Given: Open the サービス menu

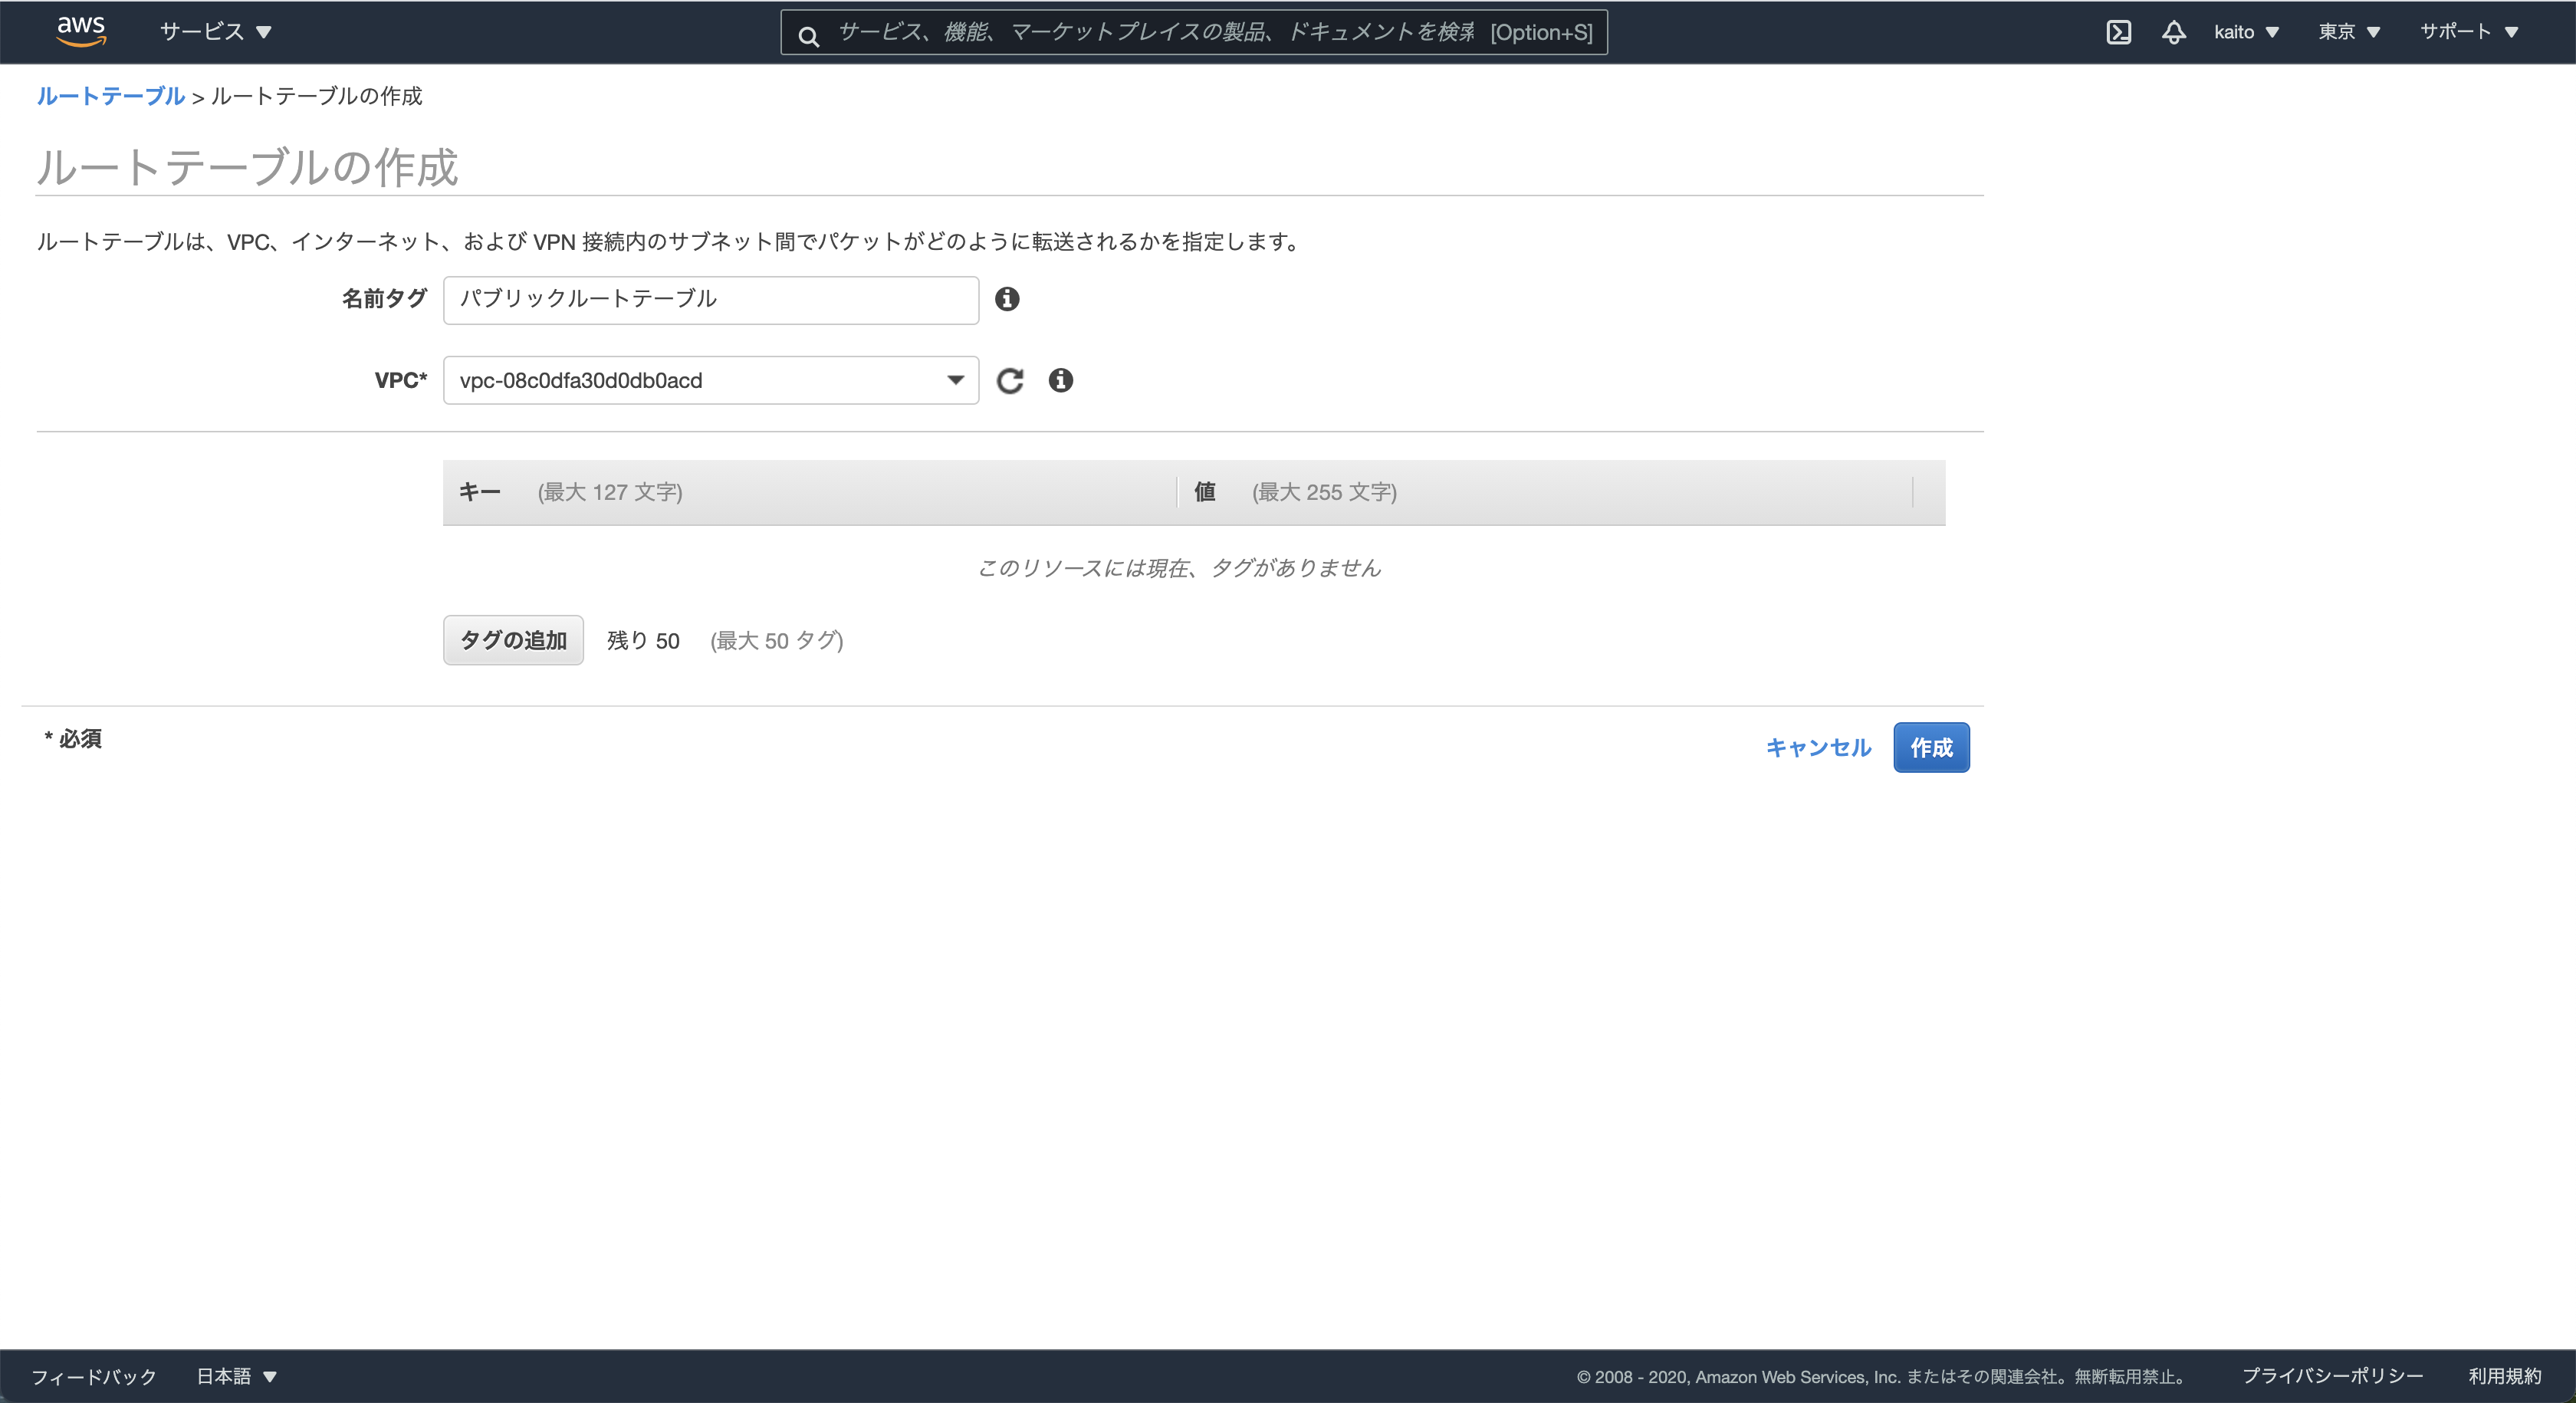Looking at the screenshot, I should pos(215,32).
